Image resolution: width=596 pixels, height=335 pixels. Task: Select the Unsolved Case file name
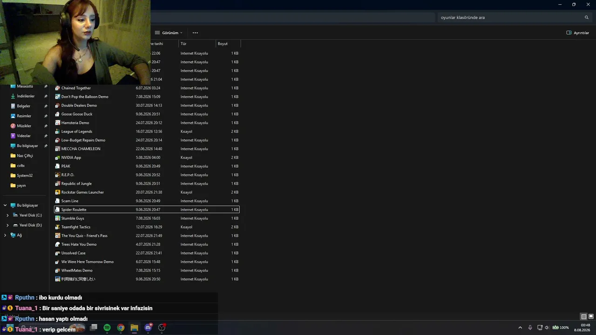coord(74,253)
